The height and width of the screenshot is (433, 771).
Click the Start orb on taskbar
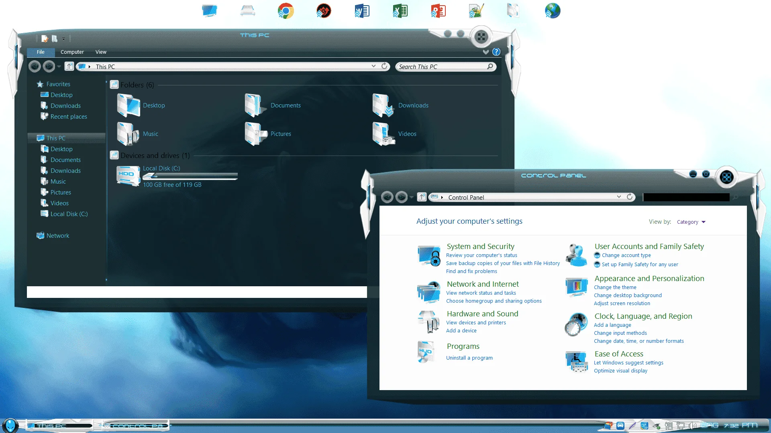(10, 425)
